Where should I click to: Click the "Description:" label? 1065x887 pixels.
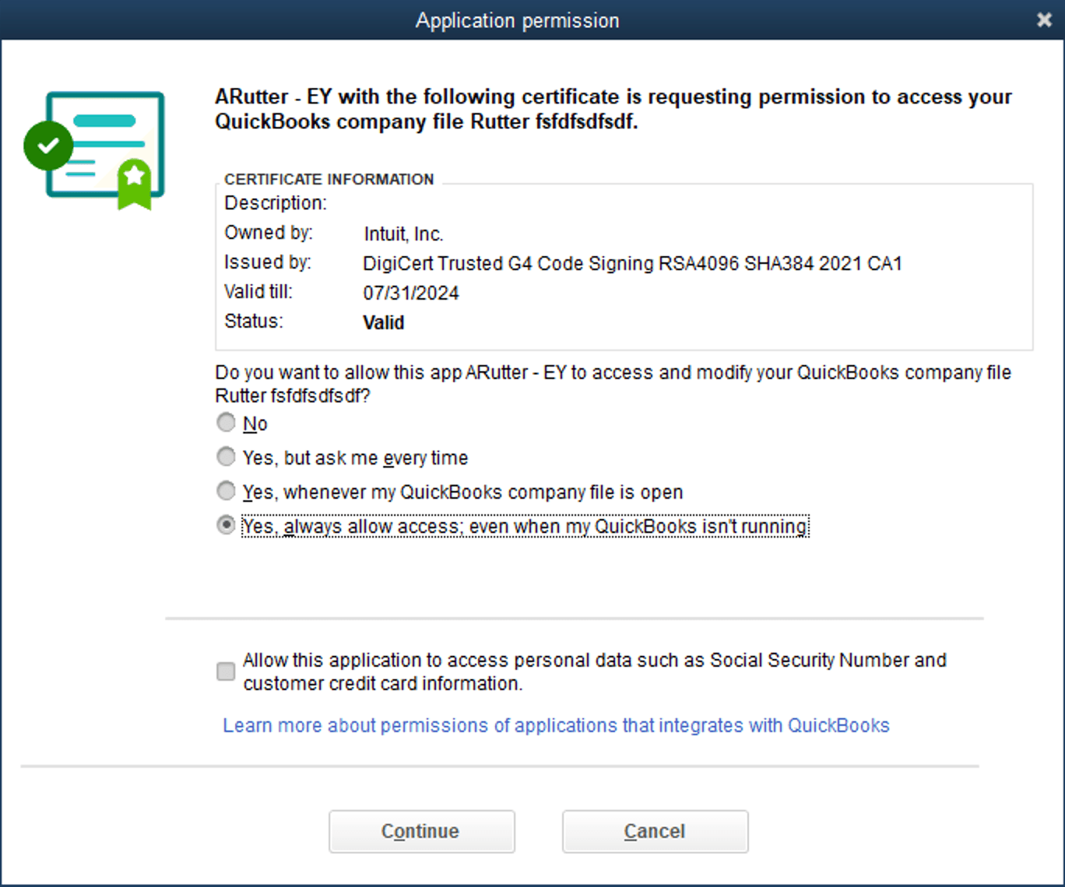(x=276, y=203)
